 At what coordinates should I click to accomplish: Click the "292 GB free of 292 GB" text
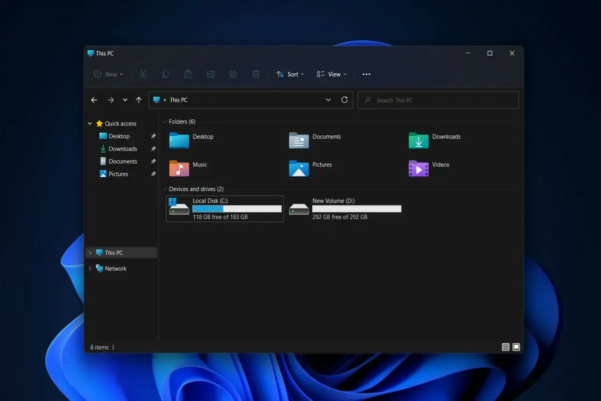[340, 217]
